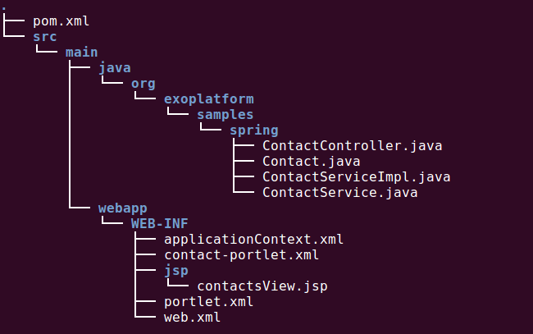Select the Contact.java file
This screenshot has height=334, width=533.
point(312,162)
